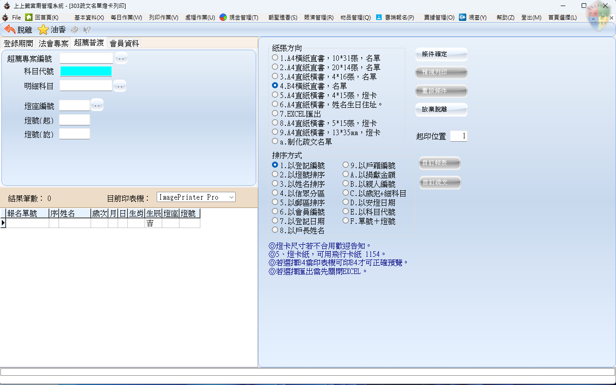Screen dimensions: 616x385
Task: Click the 放棄脫離 button
Action: [441, 110]
